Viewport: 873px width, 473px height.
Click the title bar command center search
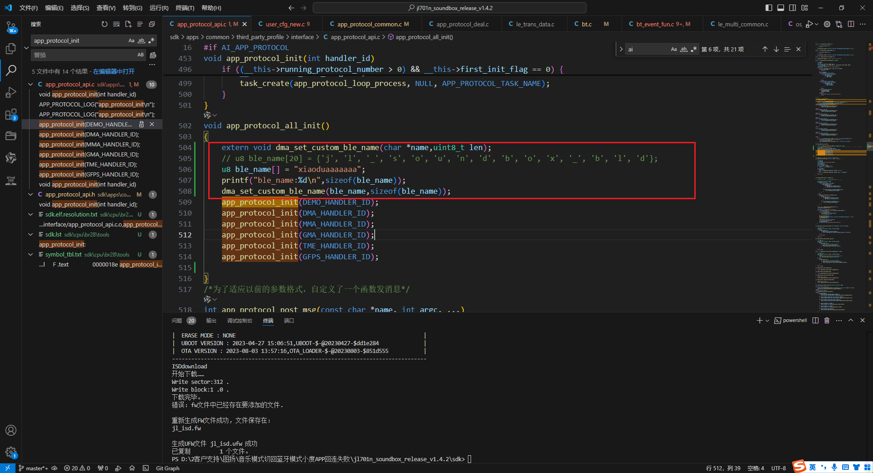pos(449,8)
